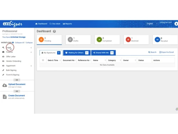This screenshot has height=134, width=178.
Task: Click the Form16 Signing pen icon
Action: [3, 75]
